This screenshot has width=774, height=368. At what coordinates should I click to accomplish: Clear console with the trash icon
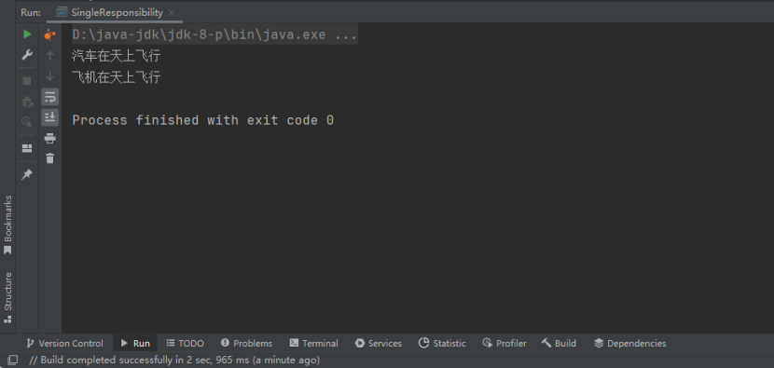[x=49, y=158]
